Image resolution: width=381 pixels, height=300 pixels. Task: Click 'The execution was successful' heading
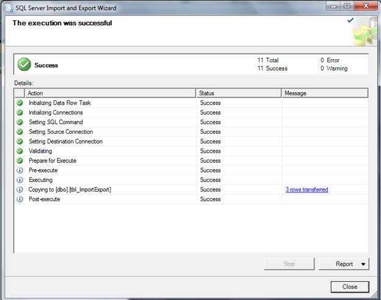click(62, 23)
